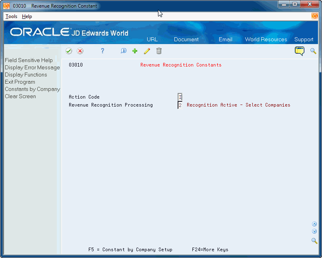Open the Support link
The image size is (322, 258).
pyautogui.click(x=304, y=39)
